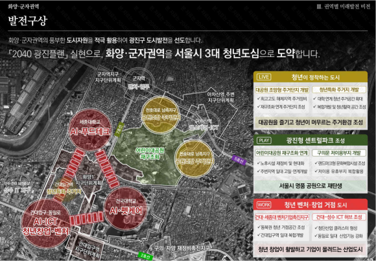Click the Ⅲ. 권역별 미래발전 비전 section label

click(344, 6)
